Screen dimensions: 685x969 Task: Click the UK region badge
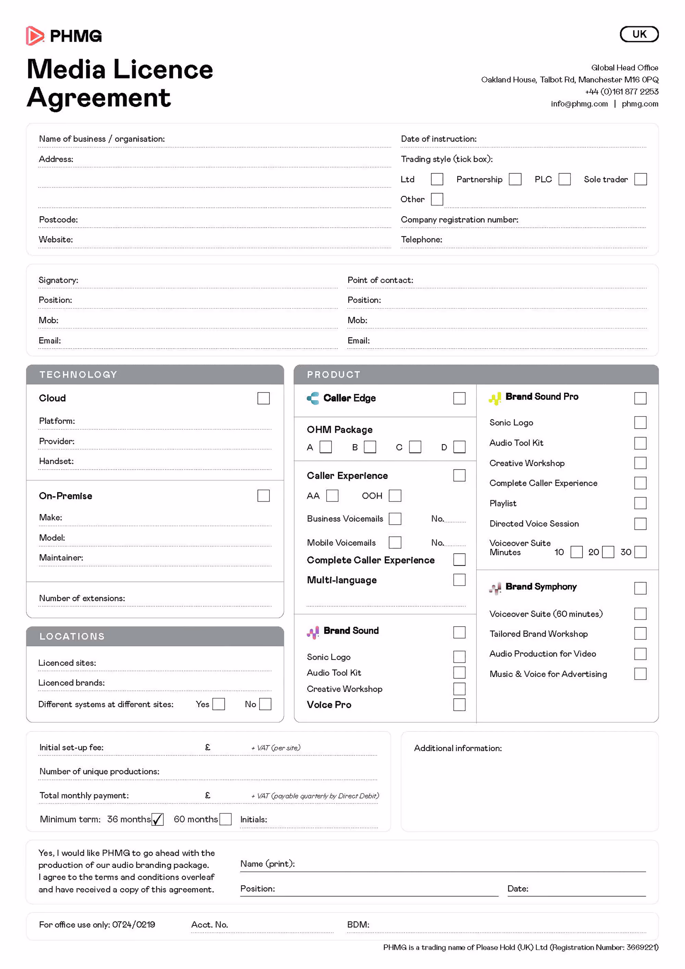[x=639, y=34]
